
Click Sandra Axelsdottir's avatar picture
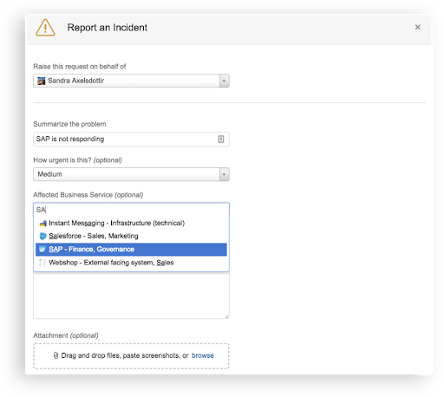[42, 81]
